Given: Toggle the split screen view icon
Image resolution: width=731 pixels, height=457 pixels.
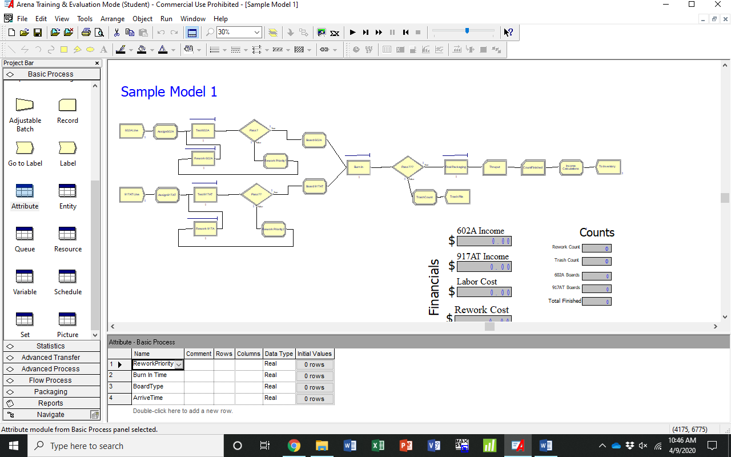Looking at the screenshot, I should coord(192,33).
